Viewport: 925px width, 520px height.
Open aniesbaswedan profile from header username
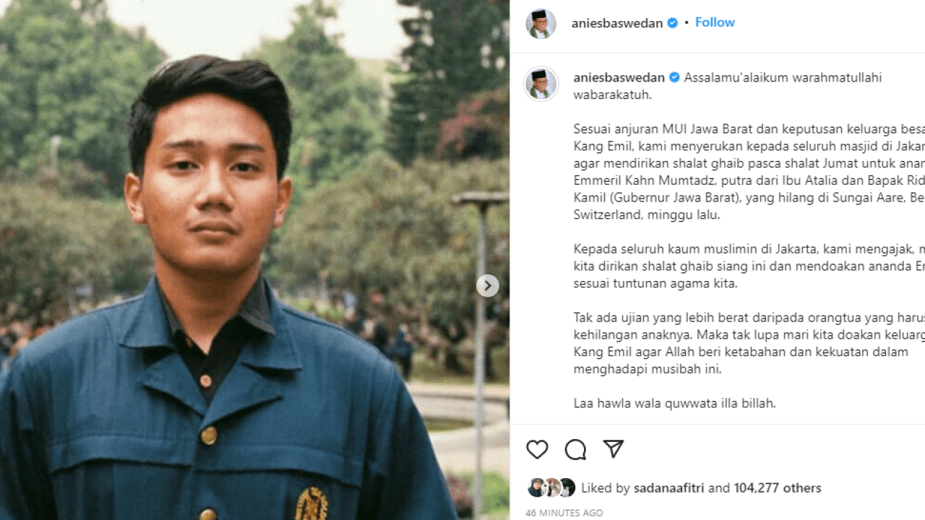617,23
